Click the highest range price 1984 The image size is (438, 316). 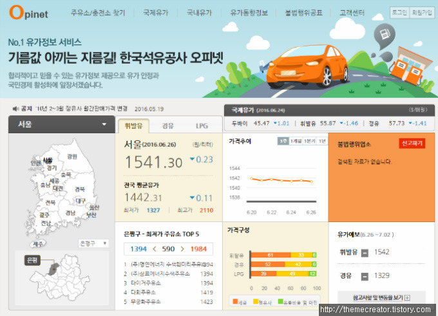[198, 249]
